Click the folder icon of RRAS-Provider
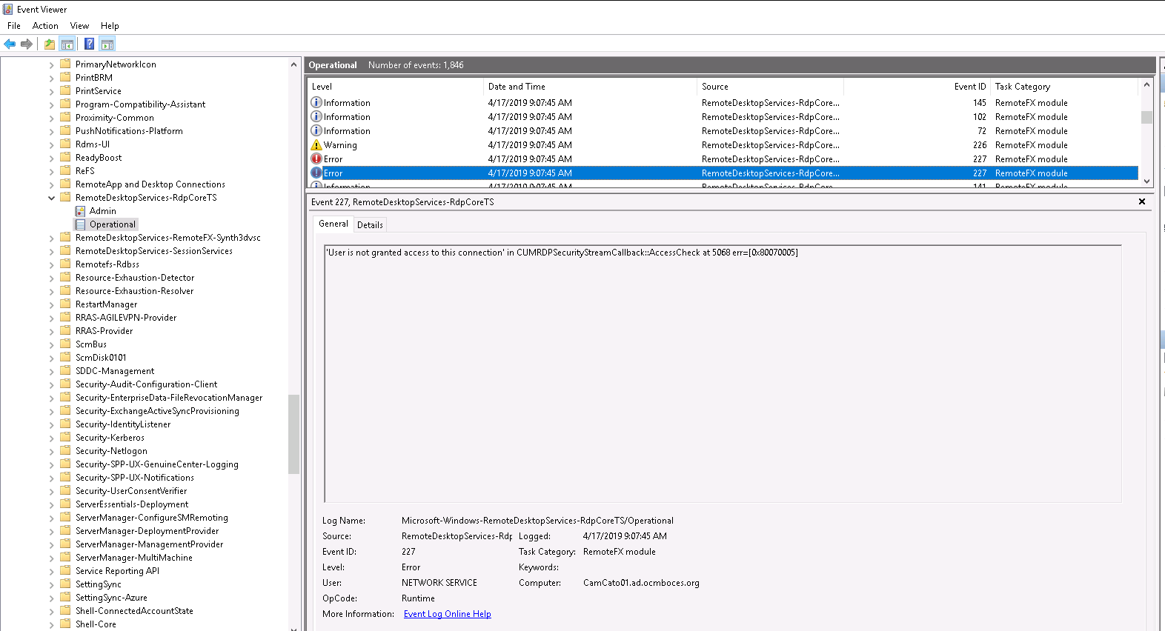 (x=65, y=330)
